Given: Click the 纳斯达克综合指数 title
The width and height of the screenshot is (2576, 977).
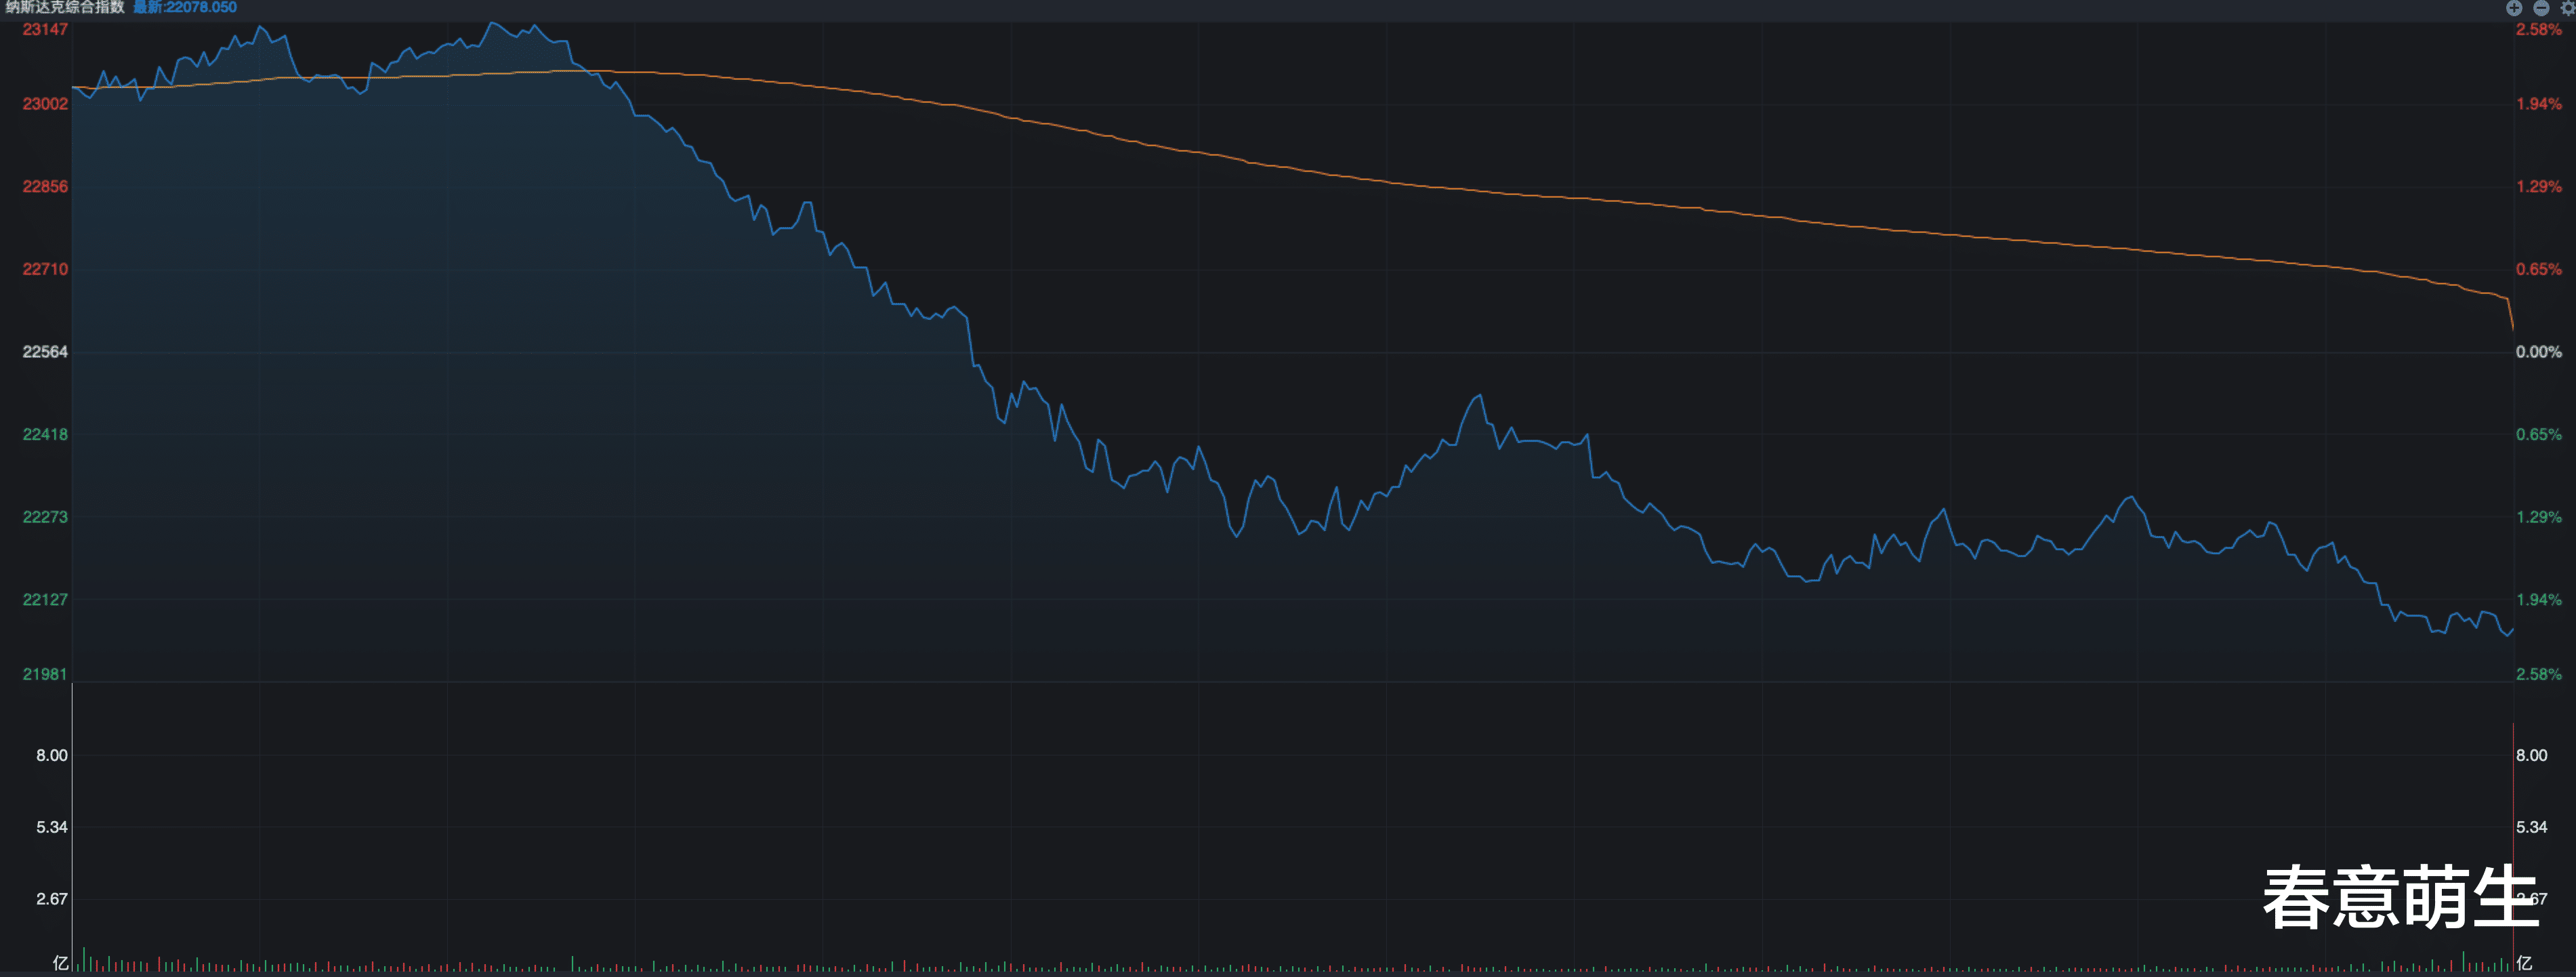Looking at the screenshot, I should (x=65, y=7).
